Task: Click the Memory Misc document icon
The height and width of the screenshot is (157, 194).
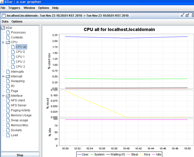Action: coord(8,125)
